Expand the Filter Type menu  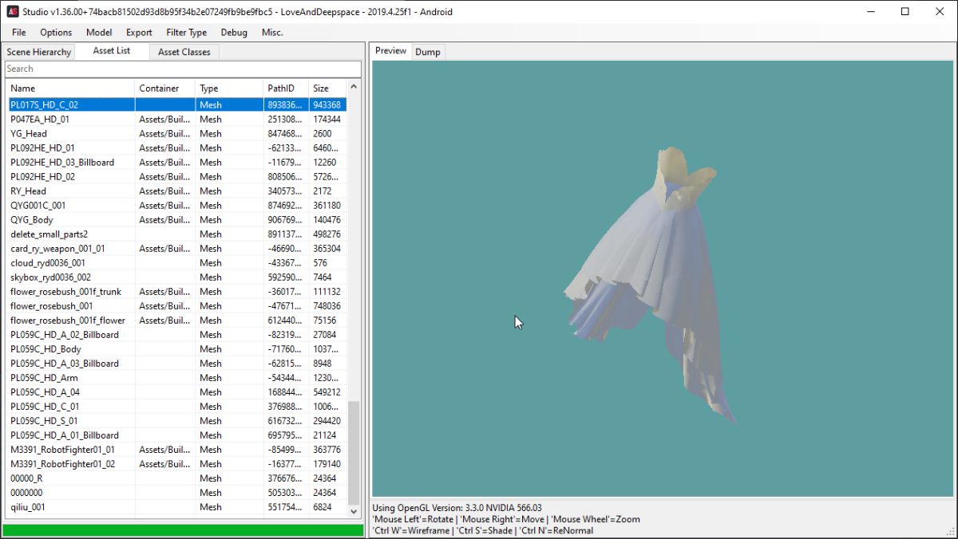point(186,33)
